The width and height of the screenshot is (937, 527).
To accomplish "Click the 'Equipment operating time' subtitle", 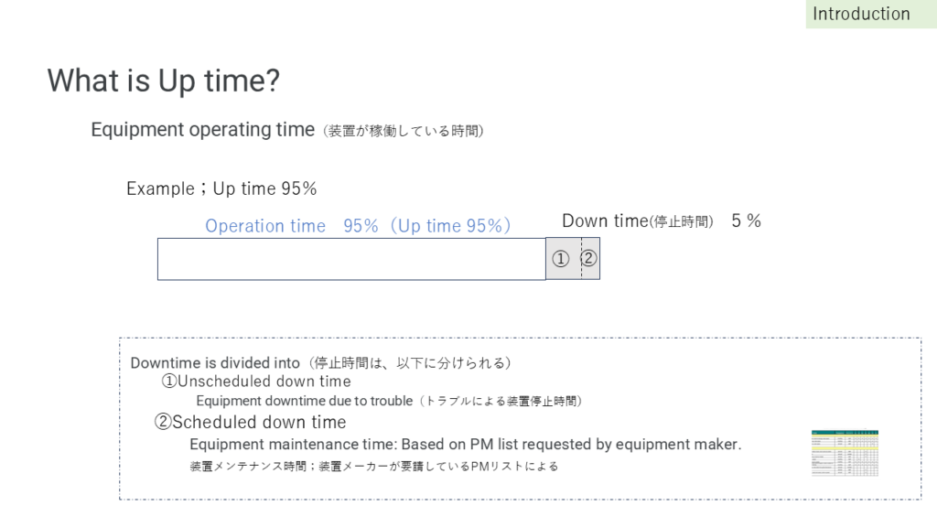I will point(202,130).
